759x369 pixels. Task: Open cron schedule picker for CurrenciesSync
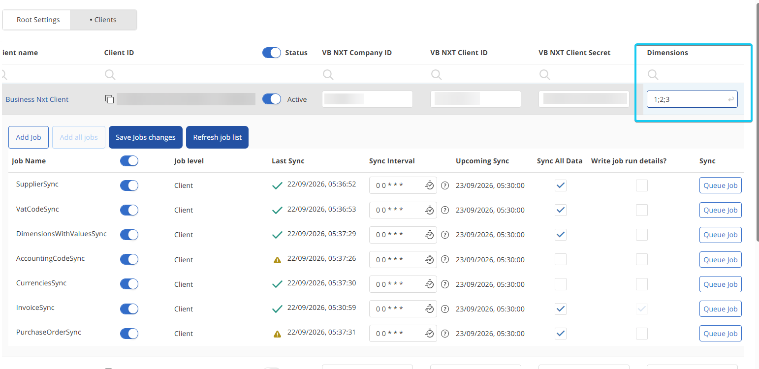[x=429, y=284]
